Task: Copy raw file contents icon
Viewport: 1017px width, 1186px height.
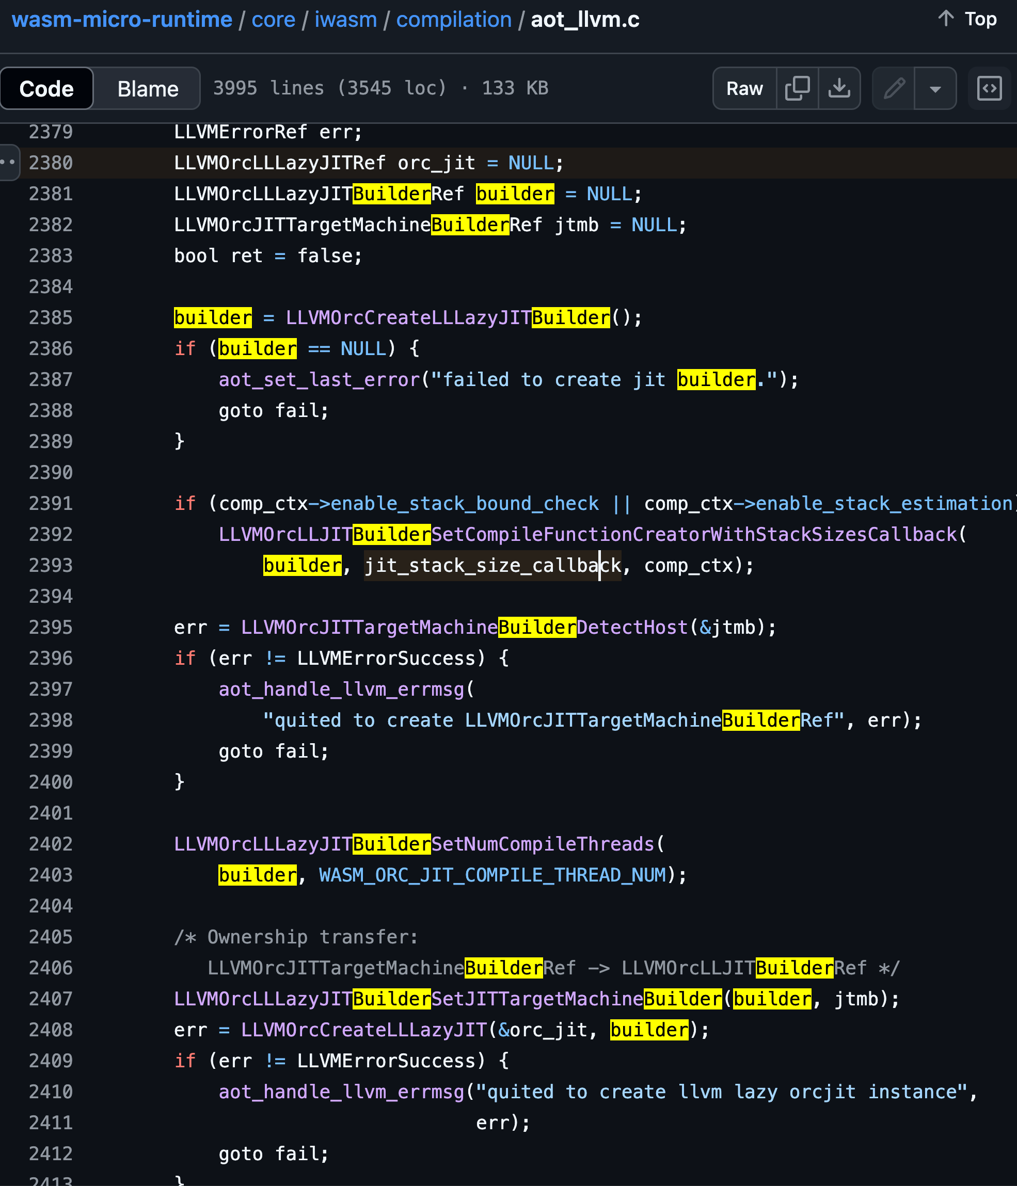Action: (797, 88)
